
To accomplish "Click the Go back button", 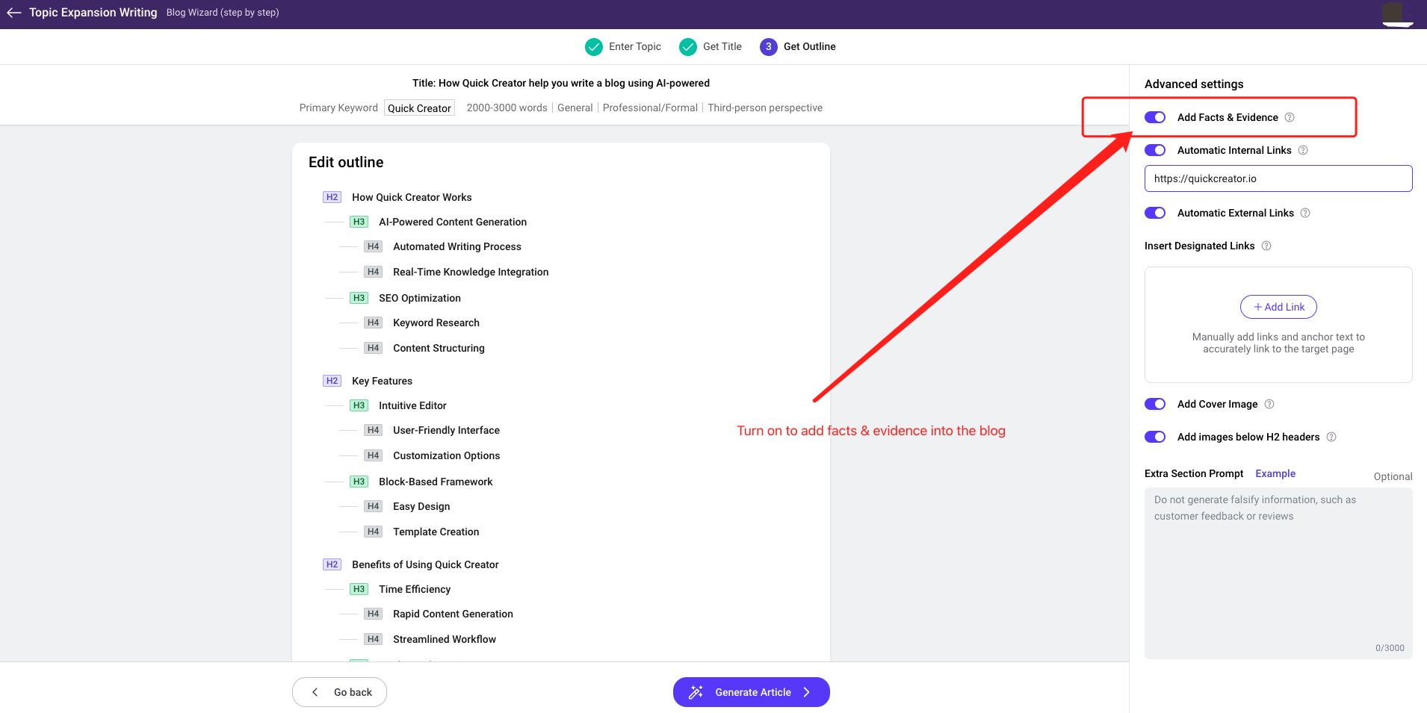I will tap(339, 692).
